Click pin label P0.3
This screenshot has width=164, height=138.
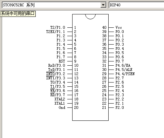[119, 44]
